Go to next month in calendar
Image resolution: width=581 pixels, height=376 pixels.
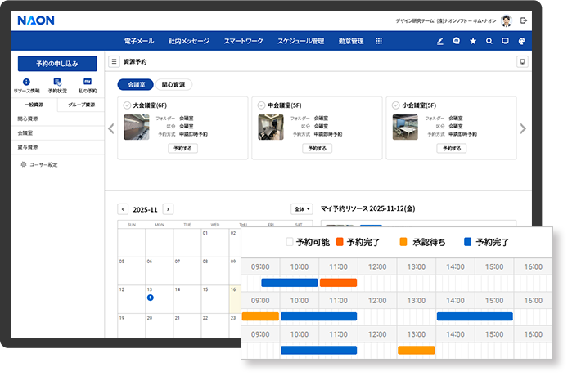pyautogui.click(x=168, y=209)
